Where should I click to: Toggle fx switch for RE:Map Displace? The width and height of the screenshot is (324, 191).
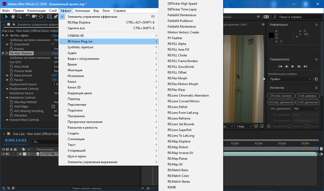click(x=7, y=53)
